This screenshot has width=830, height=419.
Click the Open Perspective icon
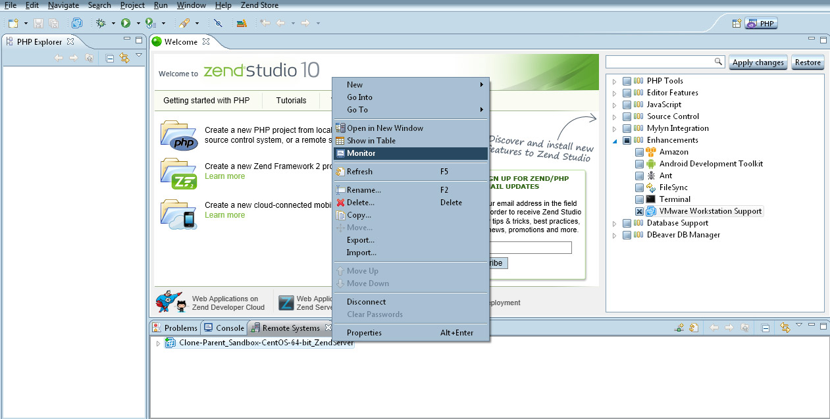point(737,24)
